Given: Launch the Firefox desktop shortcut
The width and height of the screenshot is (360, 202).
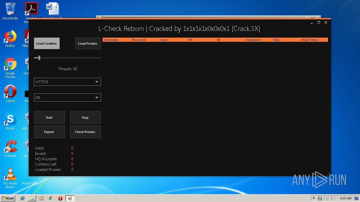Looking at the screenshot, I should pos(10,39).
